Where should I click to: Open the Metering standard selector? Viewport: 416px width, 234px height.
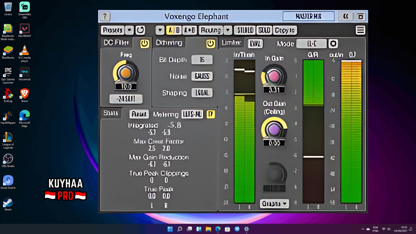[x=192, y=114]
